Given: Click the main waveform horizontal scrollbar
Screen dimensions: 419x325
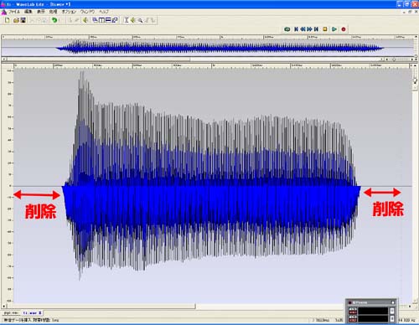Looking at the screenshot, I should coord(101,307).
